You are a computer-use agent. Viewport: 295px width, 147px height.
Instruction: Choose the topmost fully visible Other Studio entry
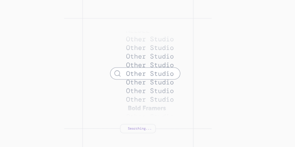[150, 39]
